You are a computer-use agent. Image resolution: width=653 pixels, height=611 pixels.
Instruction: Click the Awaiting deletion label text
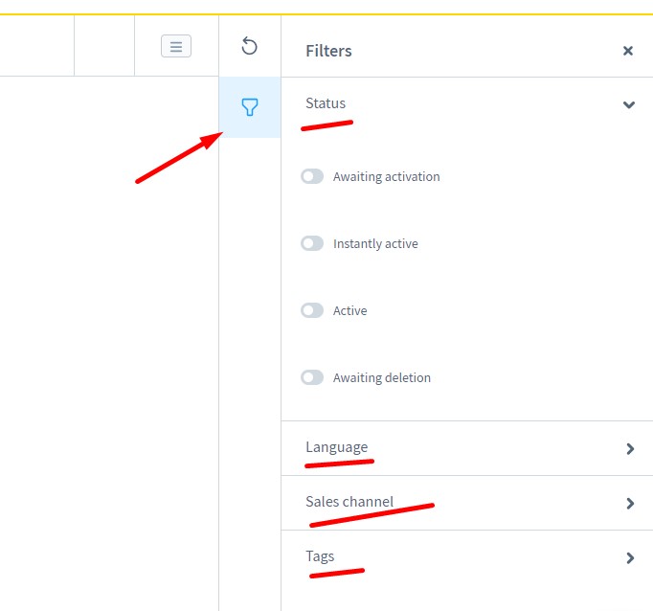tap(381, 378)
